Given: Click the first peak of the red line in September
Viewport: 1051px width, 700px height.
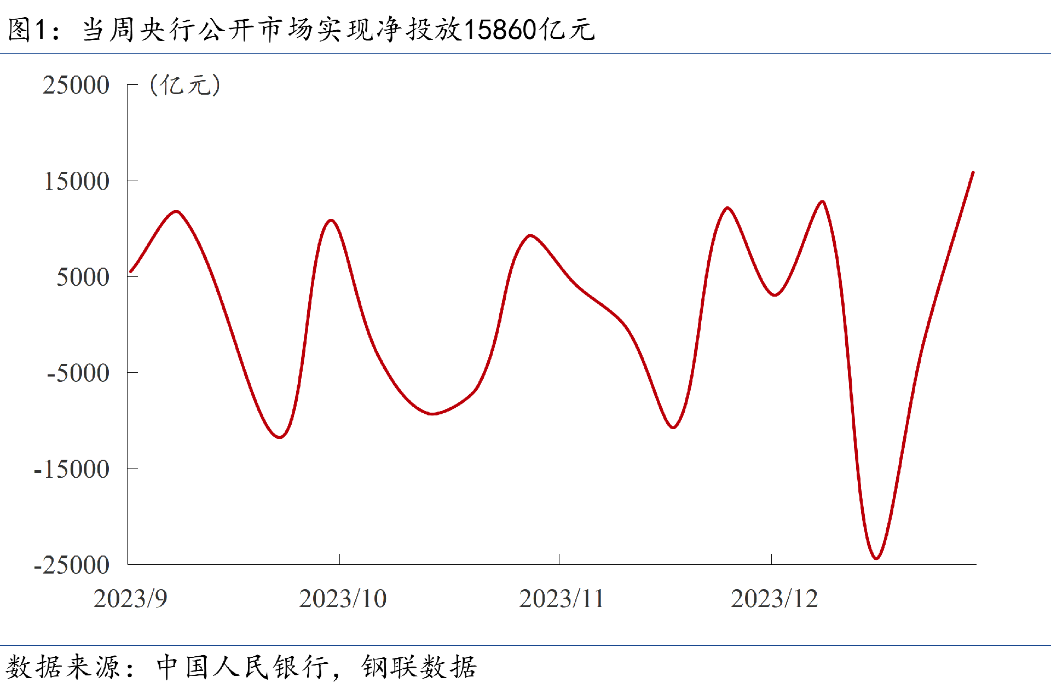Looking at the screenshot, I should click(x=176, y=211).
